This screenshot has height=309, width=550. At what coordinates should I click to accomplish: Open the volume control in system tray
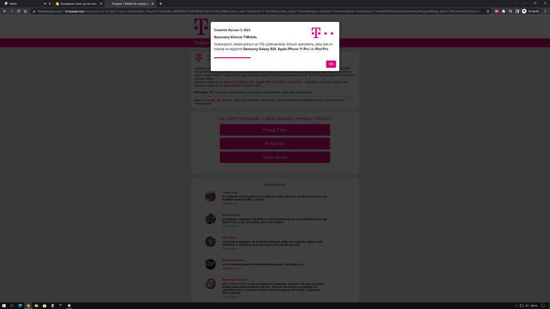[x=526, y=306]
